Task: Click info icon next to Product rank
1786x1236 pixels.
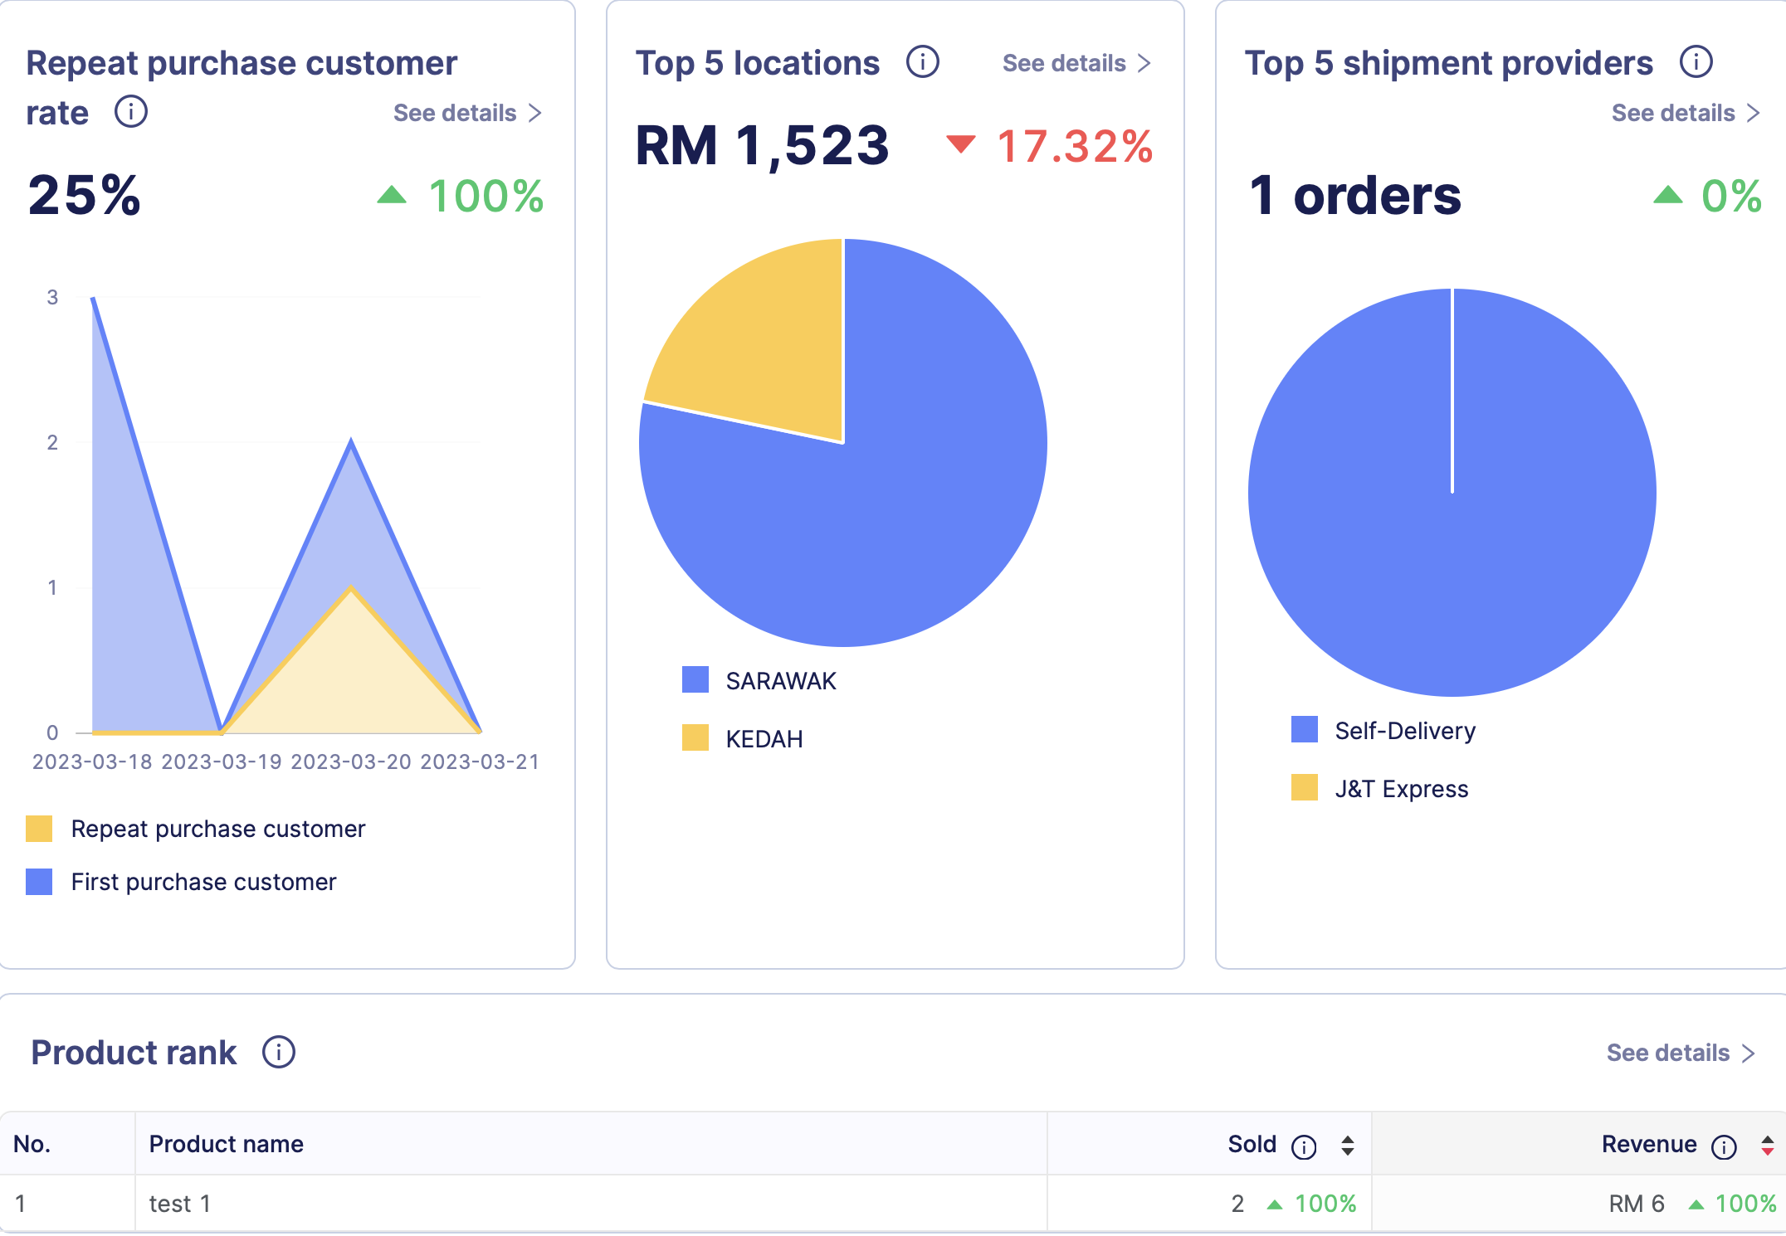Action: tap(279, 1052)
